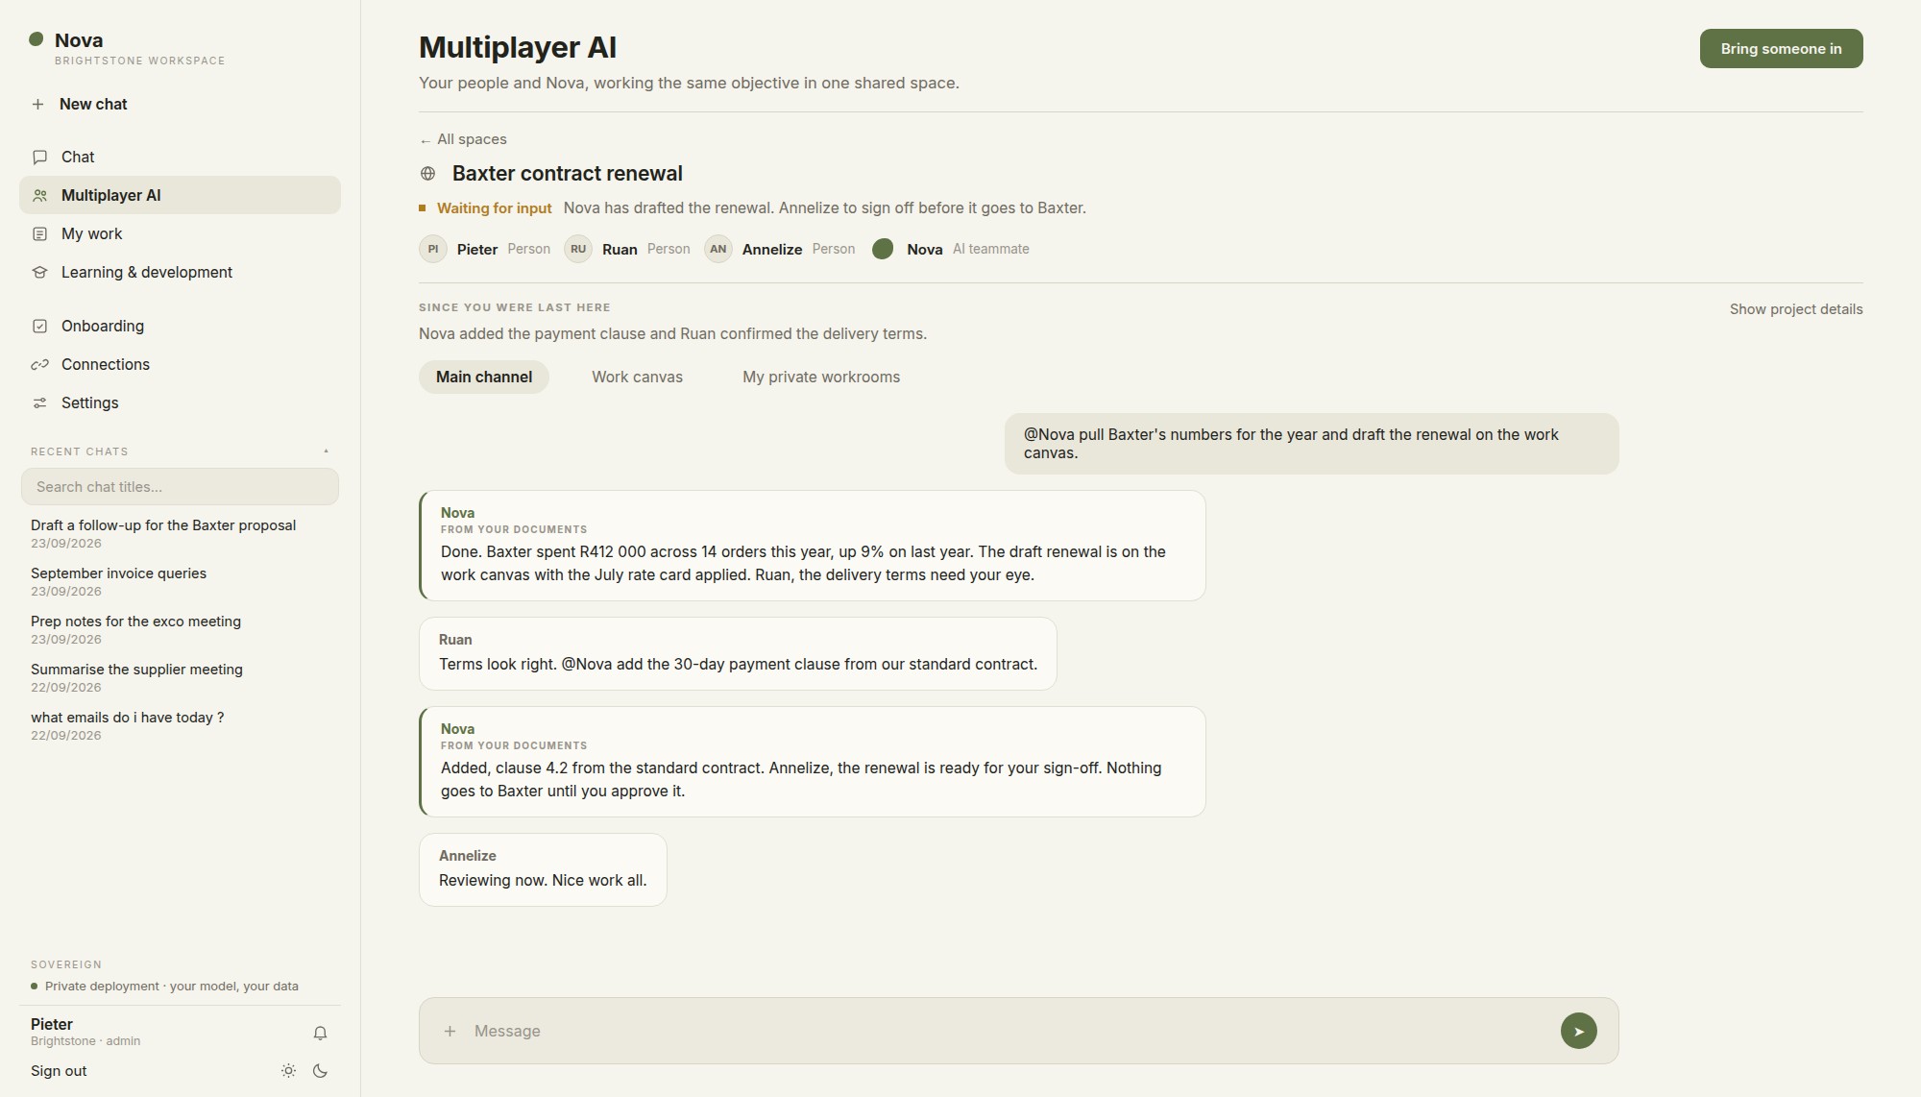This screenshot has height=1097, width=1921.
Task: Click the plus attachment icon in message box
Action: (x=450, y=1031)
